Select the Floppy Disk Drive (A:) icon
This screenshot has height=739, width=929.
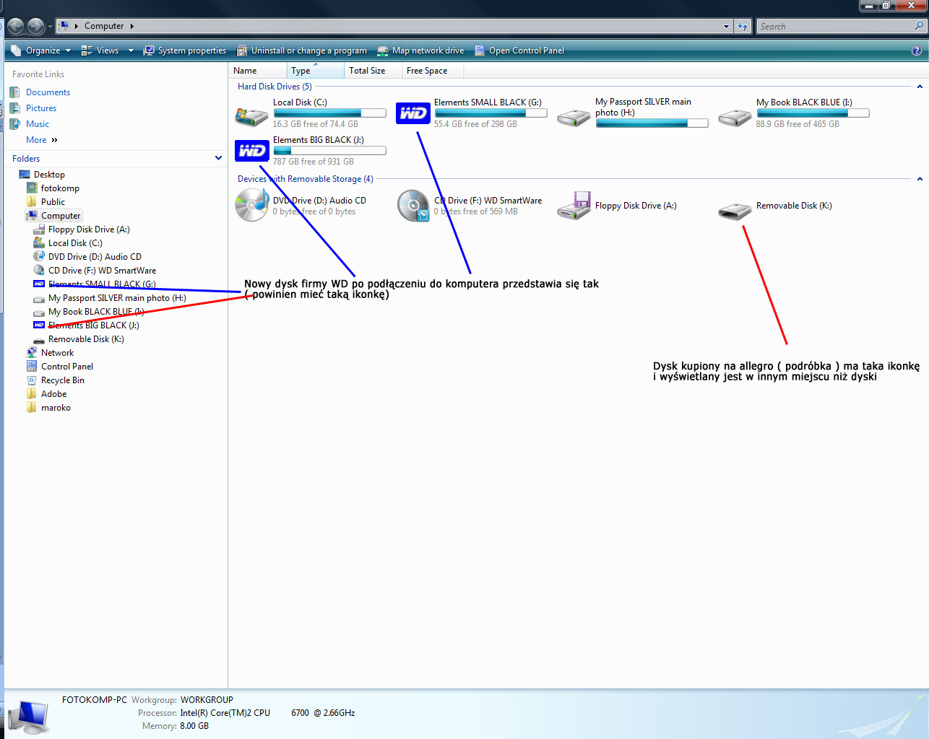tap(574, 206)
